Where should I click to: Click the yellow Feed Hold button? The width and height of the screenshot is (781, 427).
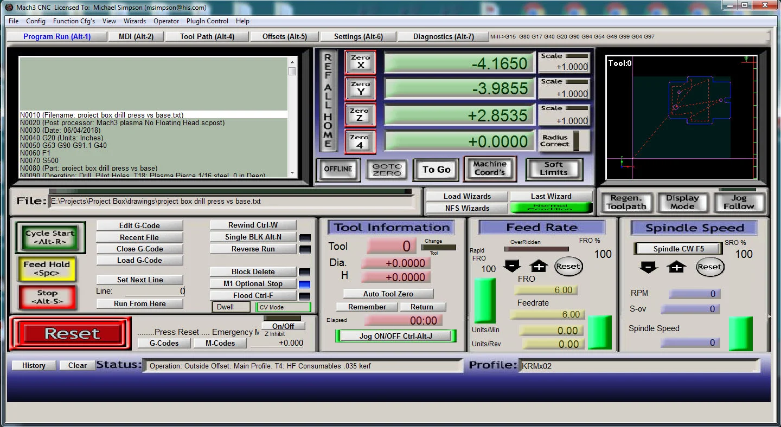(47, 269)
